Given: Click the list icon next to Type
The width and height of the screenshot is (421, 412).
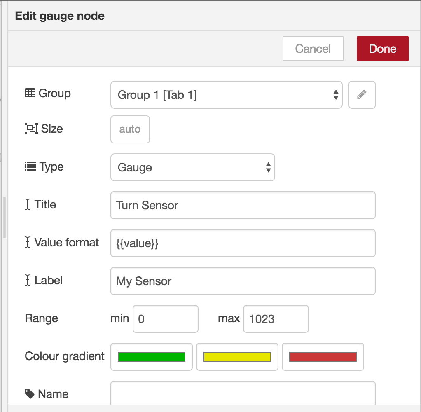Looking at the screenshot, I should (x=30, y=167).
